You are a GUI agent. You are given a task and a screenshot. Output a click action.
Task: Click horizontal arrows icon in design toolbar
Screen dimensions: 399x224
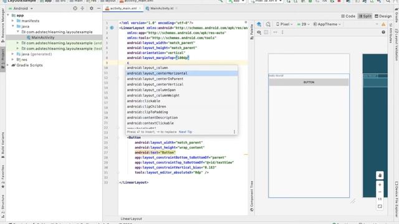click(275, 32)
